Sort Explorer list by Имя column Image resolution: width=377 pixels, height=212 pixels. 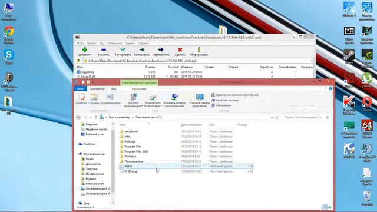tap(123, 125)
